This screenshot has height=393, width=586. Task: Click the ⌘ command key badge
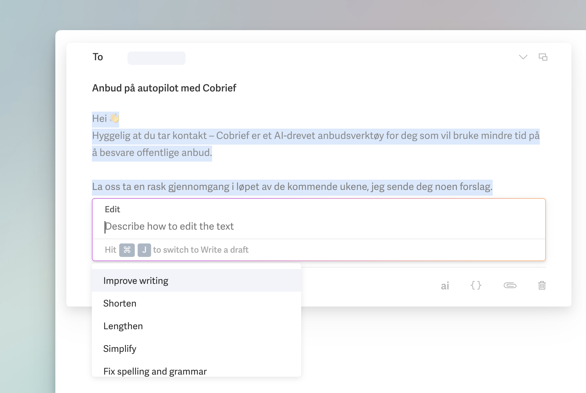tap(127, 250)
